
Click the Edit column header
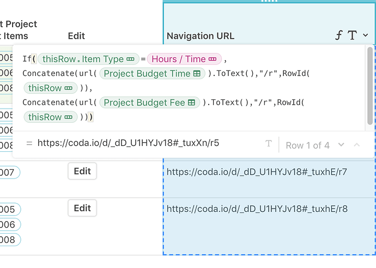click(x=76, y=36)
